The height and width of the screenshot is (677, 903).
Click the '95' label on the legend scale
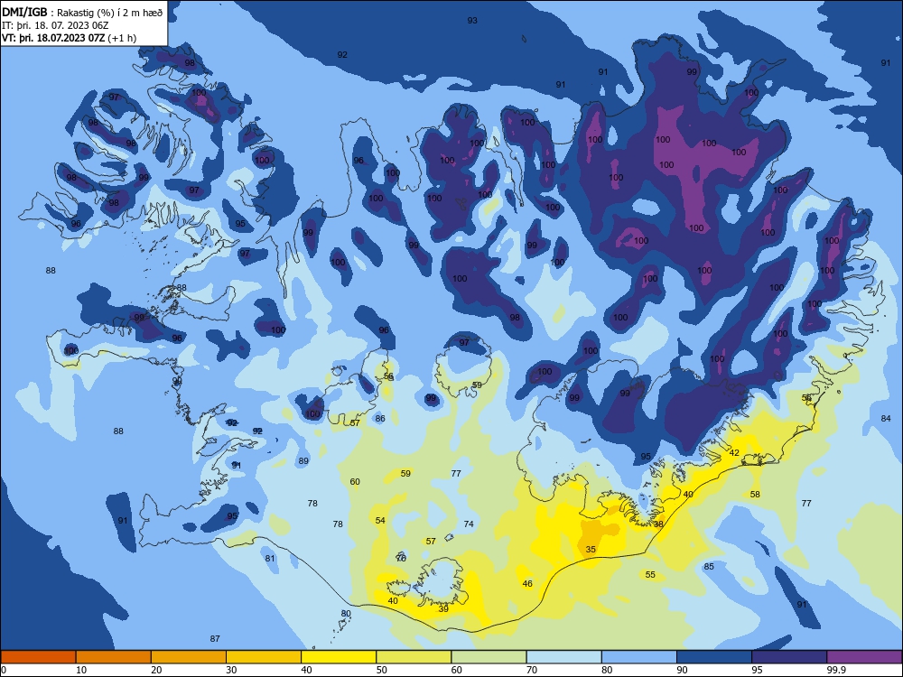coord(757,670)
